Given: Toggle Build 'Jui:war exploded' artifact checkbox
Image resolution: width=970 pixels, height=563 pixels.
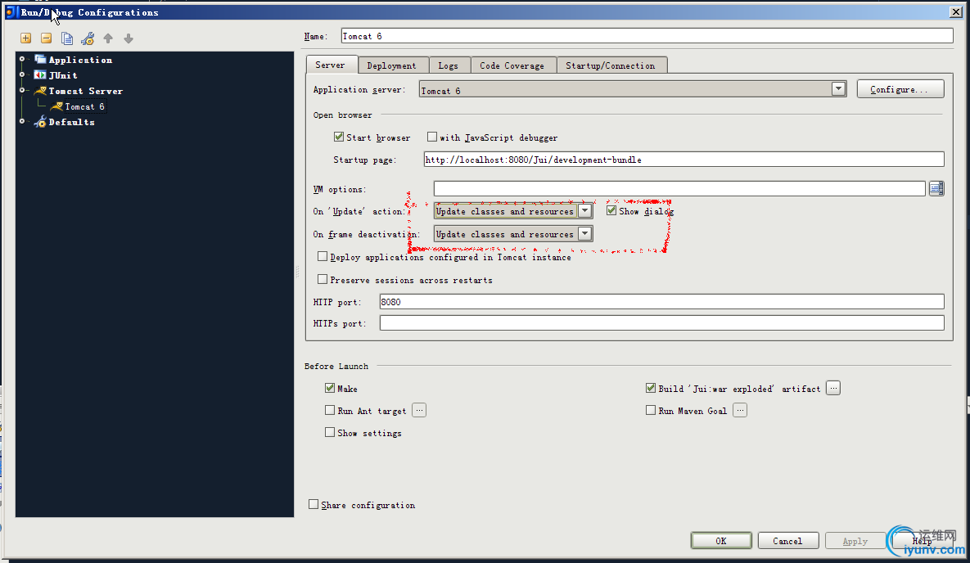Looking at the screenshot, I should point(650,388).
